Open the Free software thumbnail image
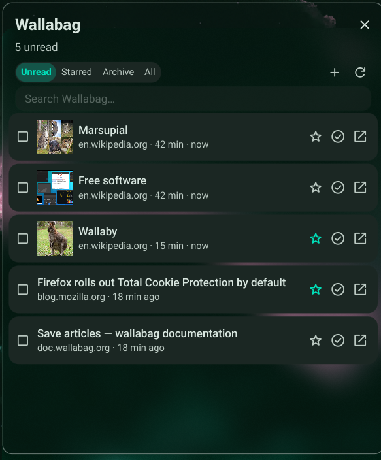The width and height of the screenshot is (381, 460). pos(55,188)
